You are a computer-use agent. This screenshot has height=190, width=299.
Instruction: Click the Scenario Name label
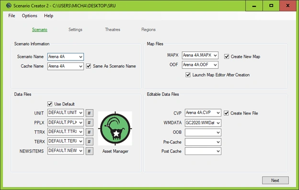pyautogui.click(x=30, y=57)
